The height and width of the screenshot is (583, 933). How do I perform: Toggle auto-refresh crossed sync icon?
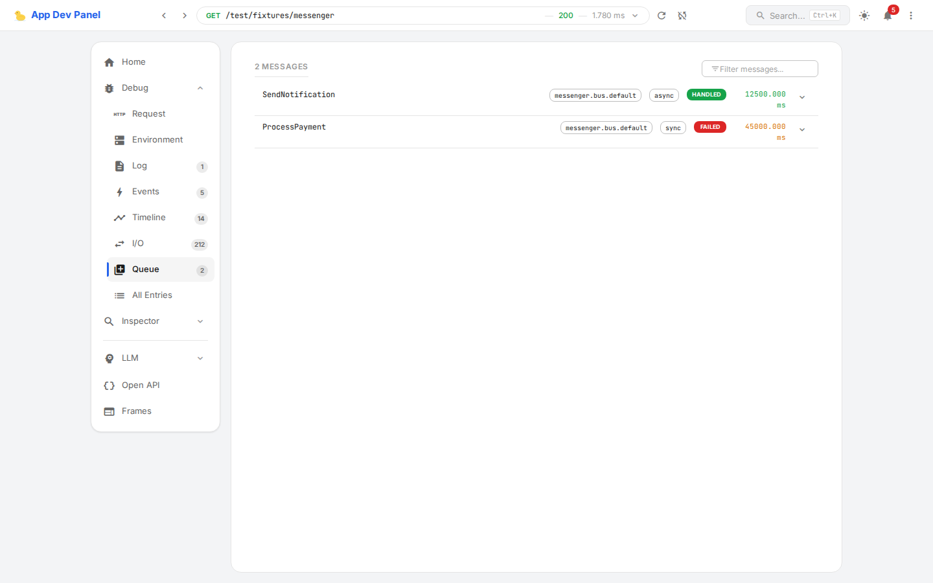click(x=682, y=16)
